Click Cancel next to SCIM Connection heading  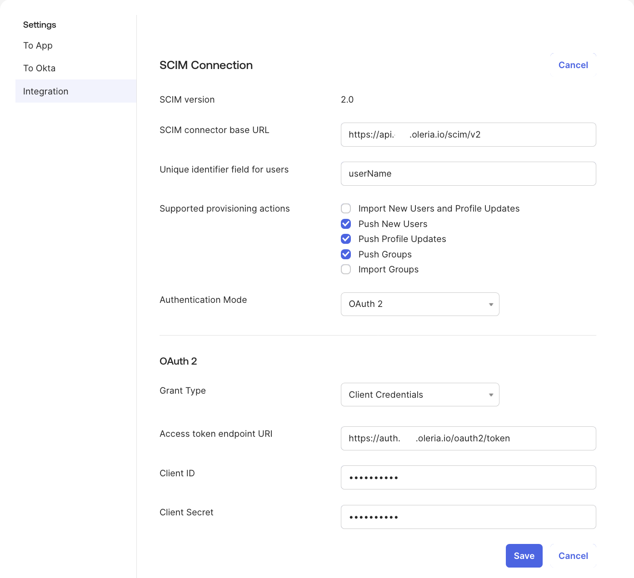click(573, 65)
